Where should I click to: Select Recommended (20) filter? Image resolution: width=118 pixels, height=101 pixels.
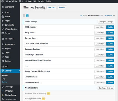(x=95, y=15)
